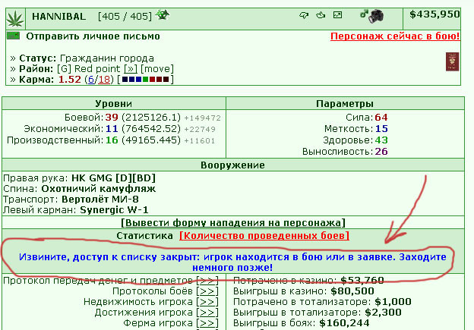474x330 pixels.
Task: Expand 'Ферма игрока' [>>] link
Action: (x=207, y=323)
